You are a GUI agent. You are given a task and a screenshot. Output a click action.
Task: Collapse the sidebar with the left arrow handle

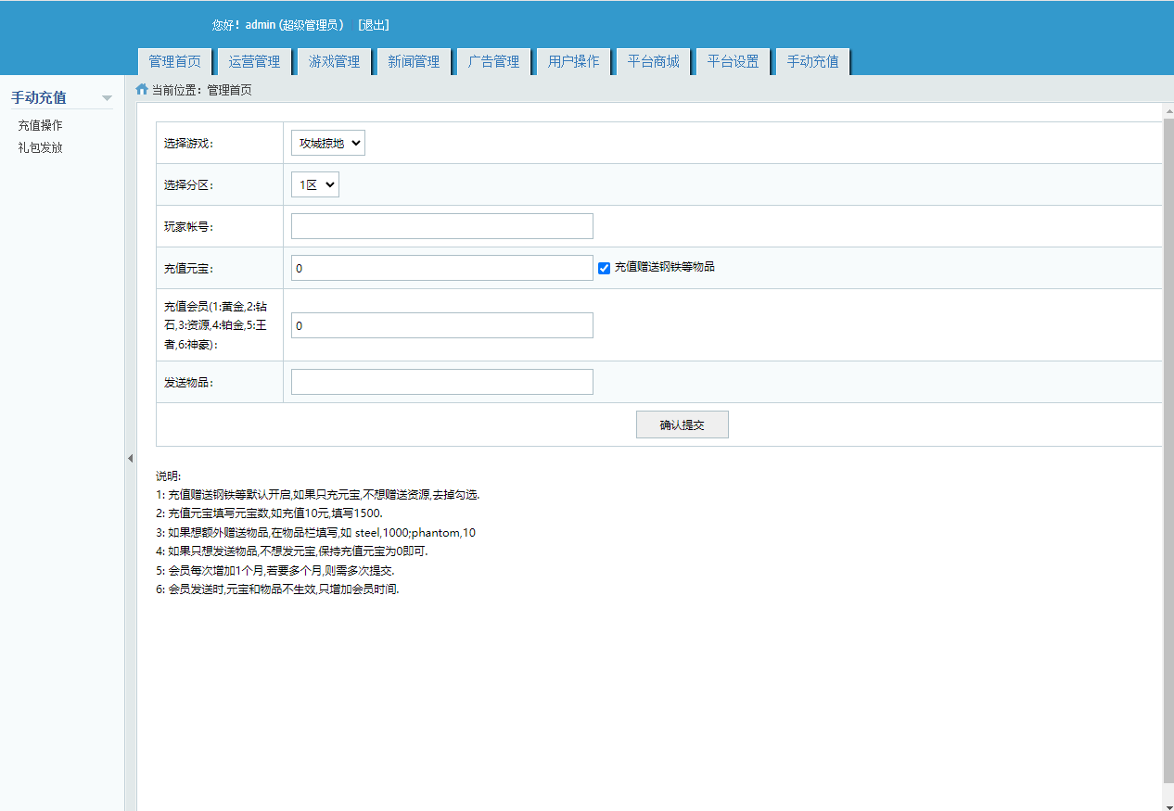pyautogui.click(x=130, y=459)
